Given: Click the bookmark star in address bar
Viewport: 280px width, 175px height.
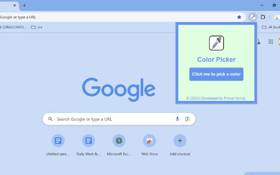Looking at the screenshot, I should [x=239, y=17].
